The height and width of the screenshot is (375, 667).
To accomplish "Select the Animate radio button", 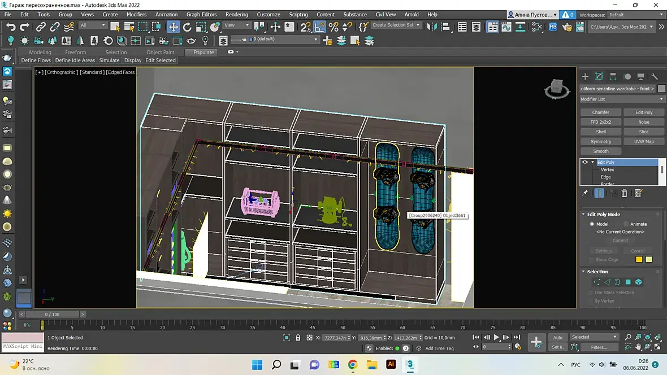I will 626,224.
